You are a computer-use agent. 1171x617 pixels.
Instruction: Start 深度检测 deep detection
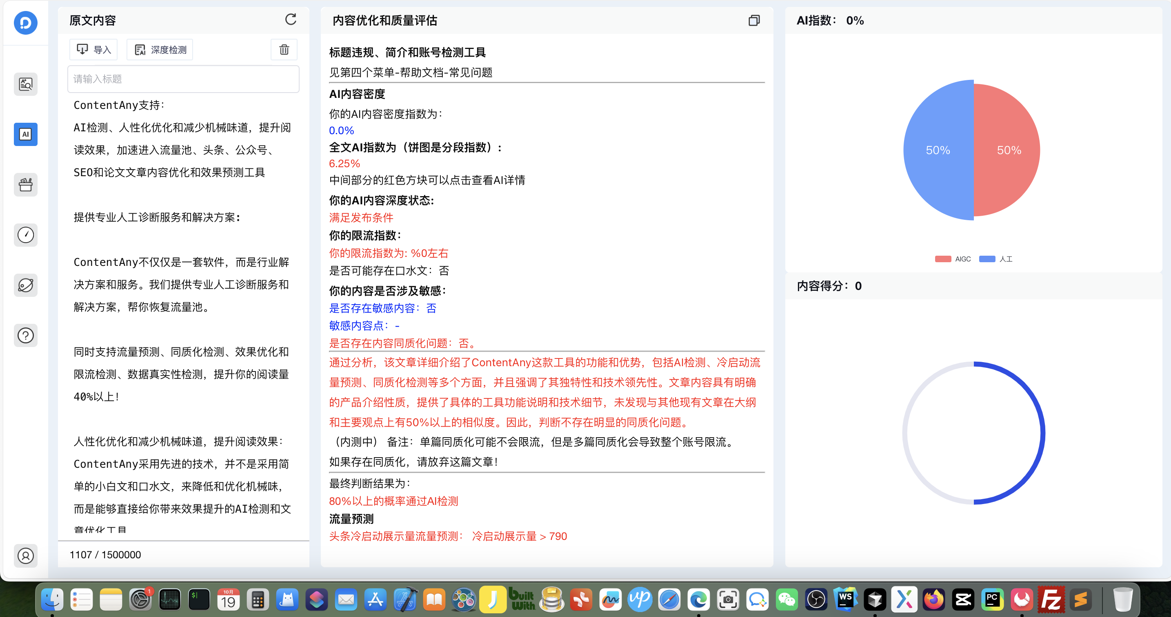[x=160, y=49]
